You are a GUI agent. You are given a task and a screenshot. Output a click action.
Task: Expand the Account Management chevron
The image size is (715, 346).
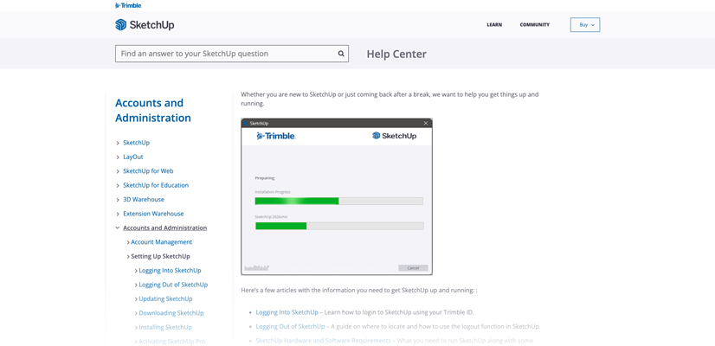point(128,242)
